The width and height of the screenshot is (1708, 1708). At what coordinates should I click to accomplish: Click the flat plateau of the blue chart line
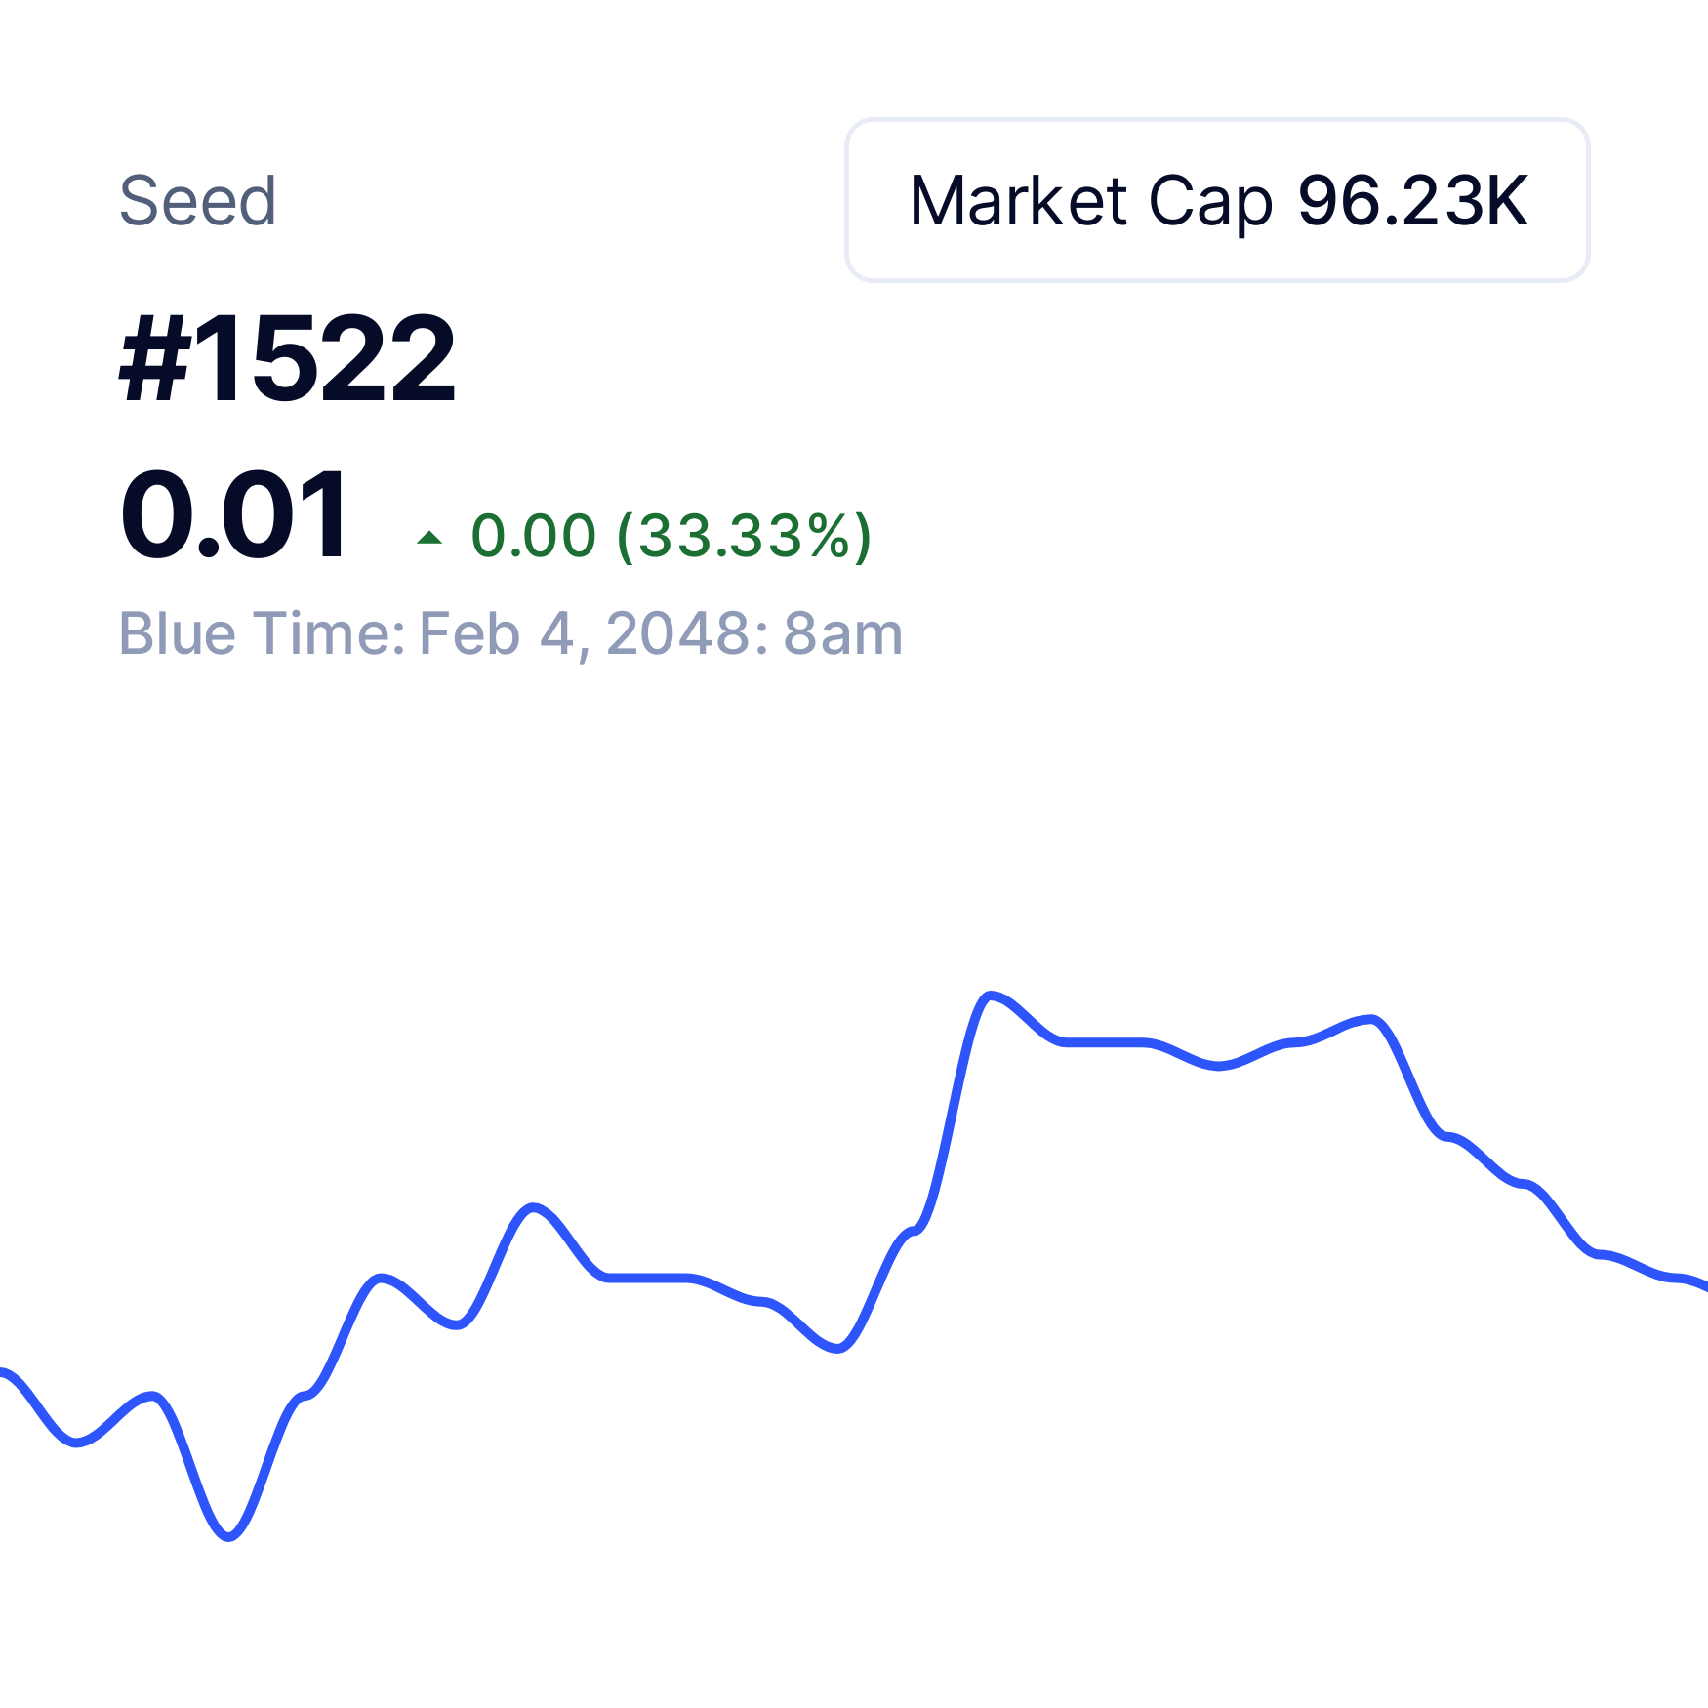coord(1103,1042)
